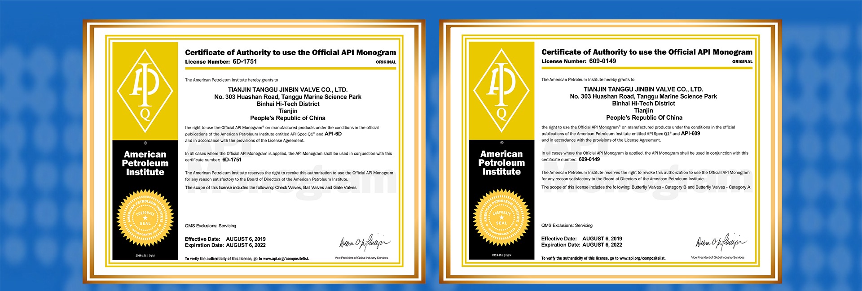Viewport: 862px width, 291px height.
Task: Click the API diamond logo on 609-0149 certificate
Action: (501, 90)
